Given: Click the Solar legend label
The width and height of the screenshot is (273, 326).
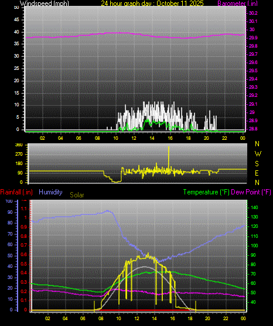Looking at the screenshot, I should [77, 195].
